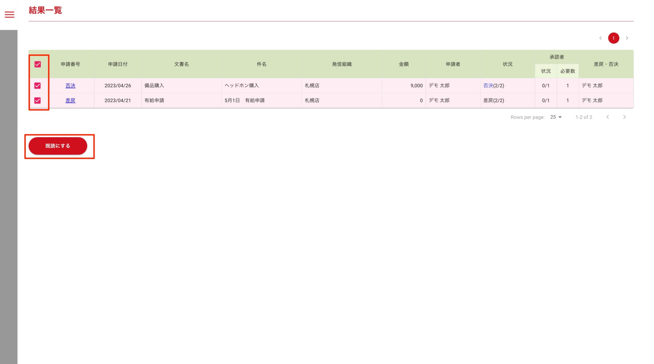Open the 差戻 application number link
Viewport: 654px width, 364px height.
(x=70, y=101)
